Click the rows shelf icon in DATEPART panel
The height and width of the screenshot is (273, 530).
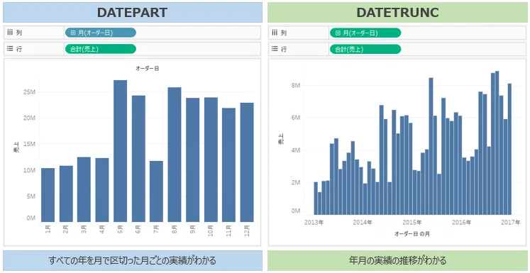[10, 49]
